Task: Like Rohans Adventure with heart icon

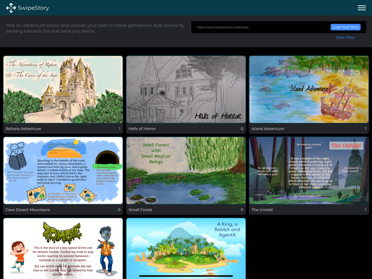Action: [x=116, y=129]
